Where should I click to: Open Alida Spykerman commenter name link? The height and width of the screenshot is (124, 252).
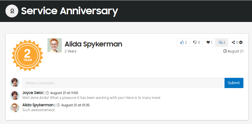click(x=38, y=105)
